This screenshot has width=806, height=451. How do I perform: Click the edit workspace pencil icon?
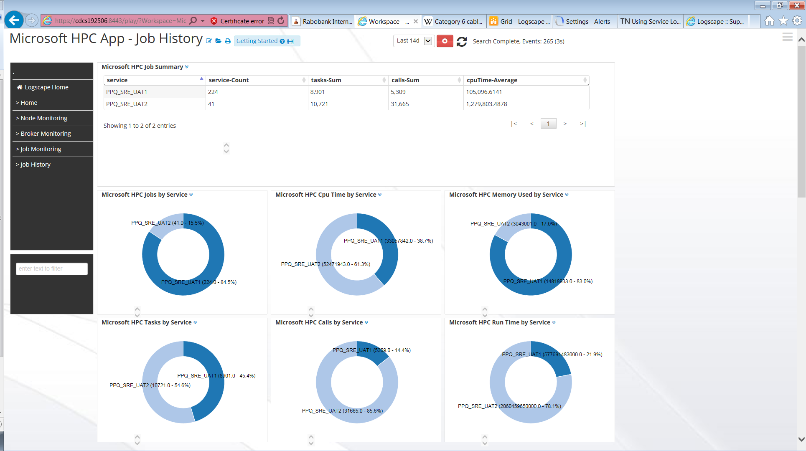209,41
